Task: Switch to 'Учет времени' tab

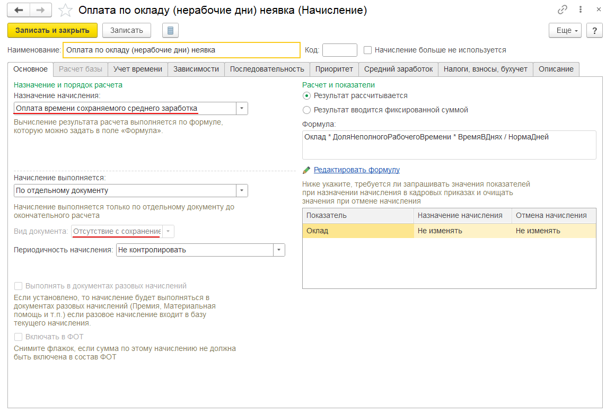Action: pos(138,69)
